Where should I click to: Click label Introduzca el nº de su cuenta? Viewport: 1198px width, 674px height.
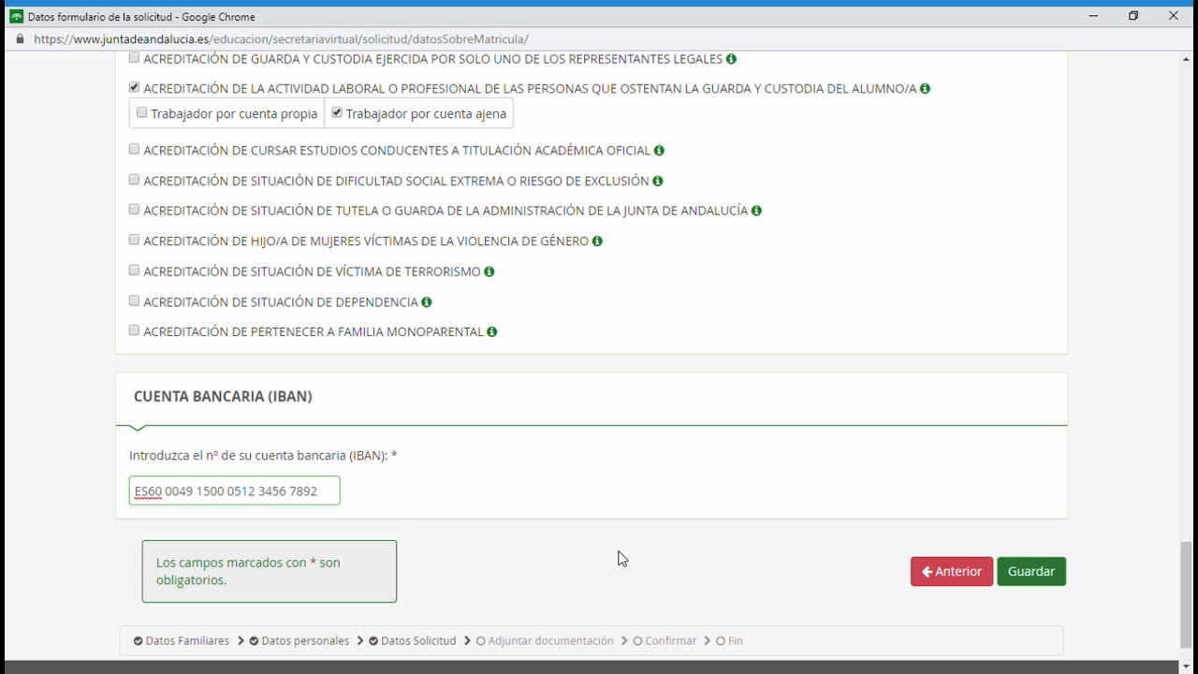click(x=263, y=456)
